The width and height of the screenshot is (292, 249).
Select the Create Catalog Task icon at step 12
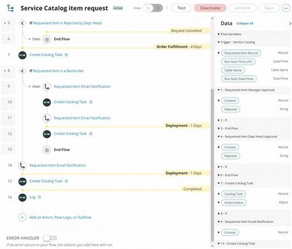(x=46, y=133)
